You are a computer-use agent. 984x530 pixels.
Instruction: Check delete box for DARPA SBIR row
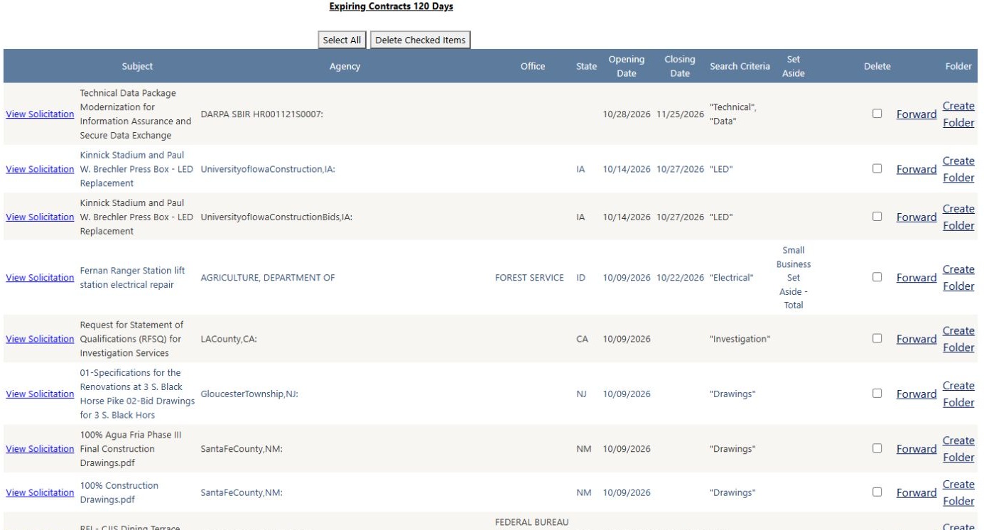point(877,114)
